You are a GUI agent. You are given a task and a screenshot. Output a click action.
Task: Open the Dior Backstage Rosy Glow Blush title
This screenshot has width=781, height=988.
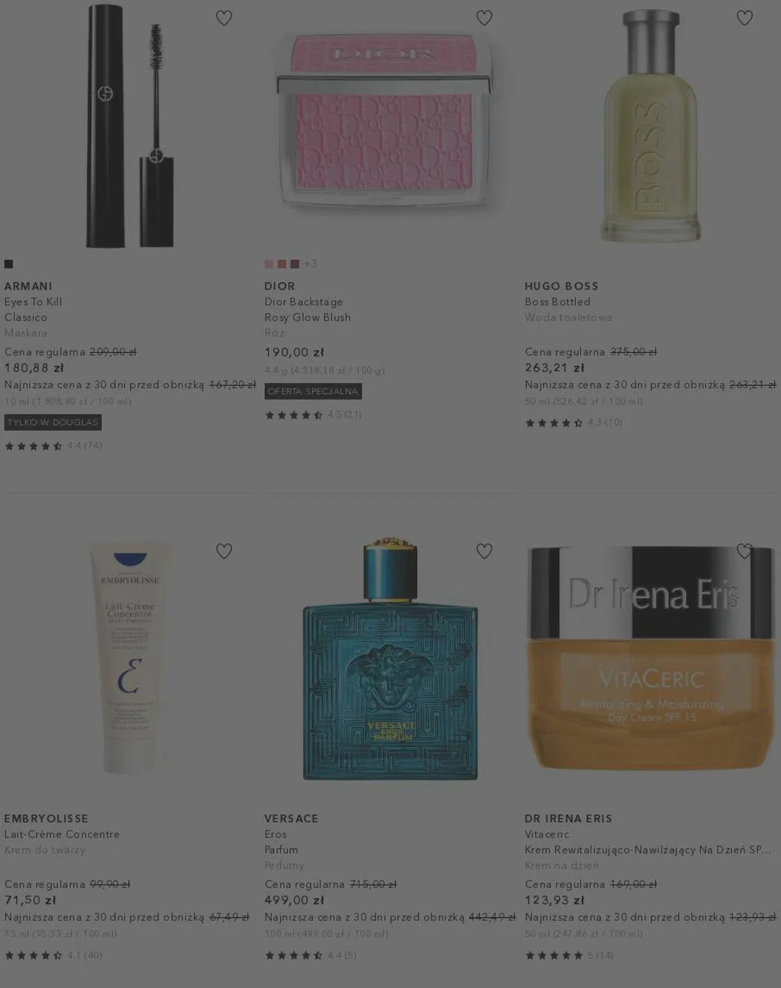(307, 310)
